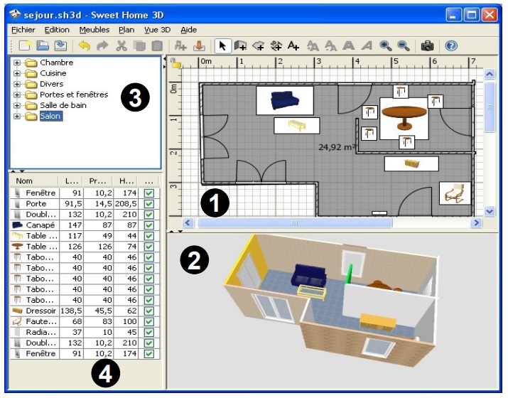
Task: Open help with question mark icon
Action: [451, 45]
